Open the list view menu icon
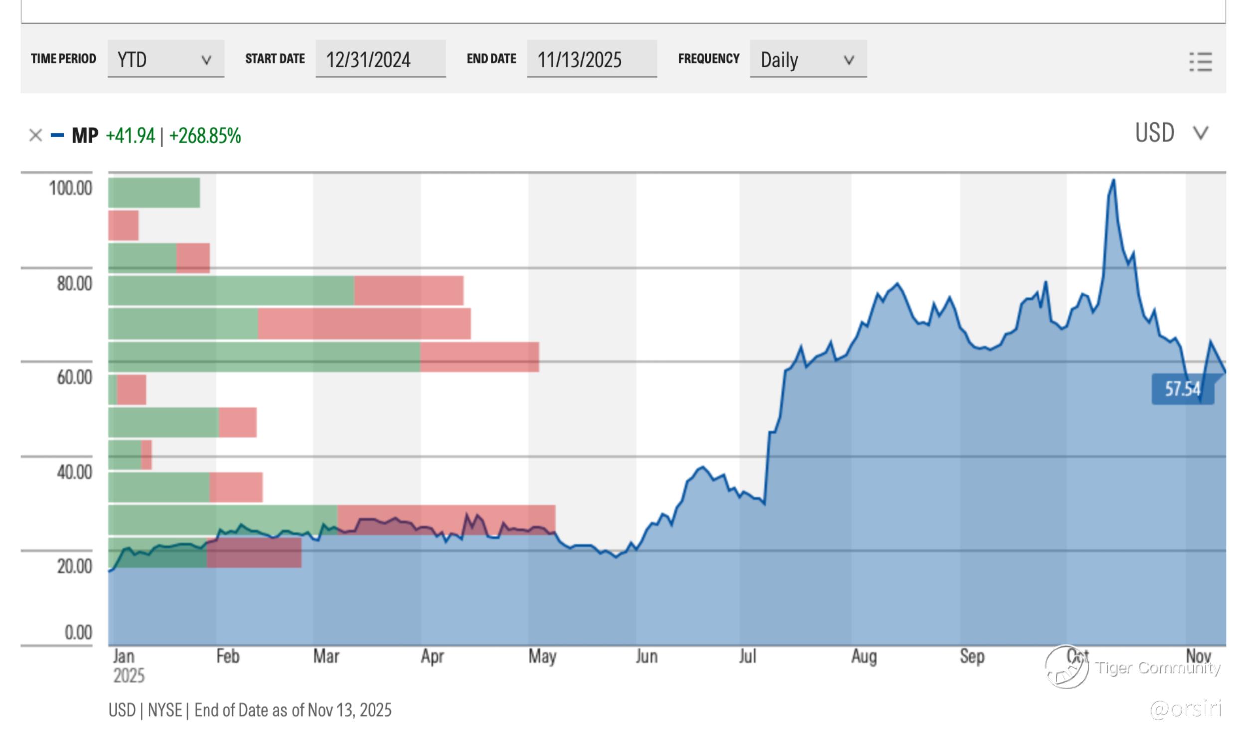The width and height of the screenshot is (1247, 737). [1201, 62]
